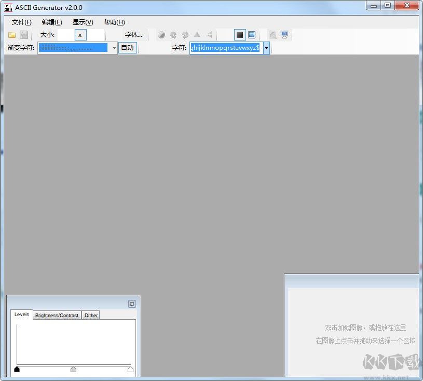This screenshot has height=381, width=423.
Task: Click the 渐变字符 ramp text field
Action: 74,48
